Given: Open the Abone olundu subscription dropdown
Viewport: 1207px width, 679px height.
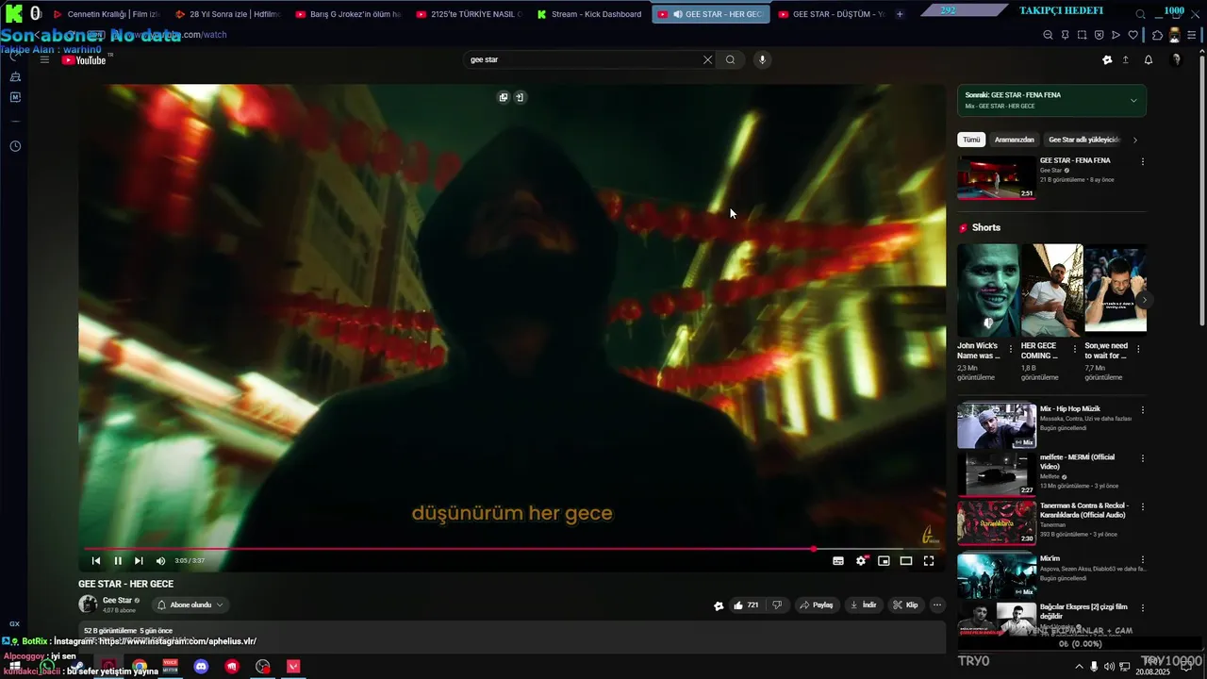Looking at the screenshot, I should click(x=190, y=605).
